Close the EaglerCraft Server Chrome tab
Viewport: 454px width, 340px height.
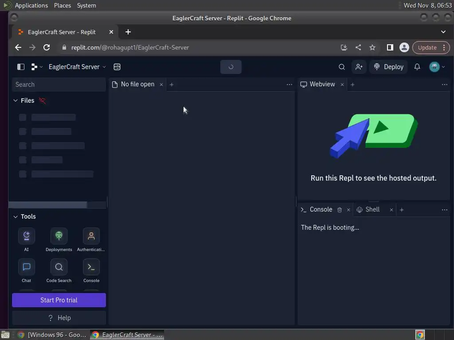pos(111,32)
